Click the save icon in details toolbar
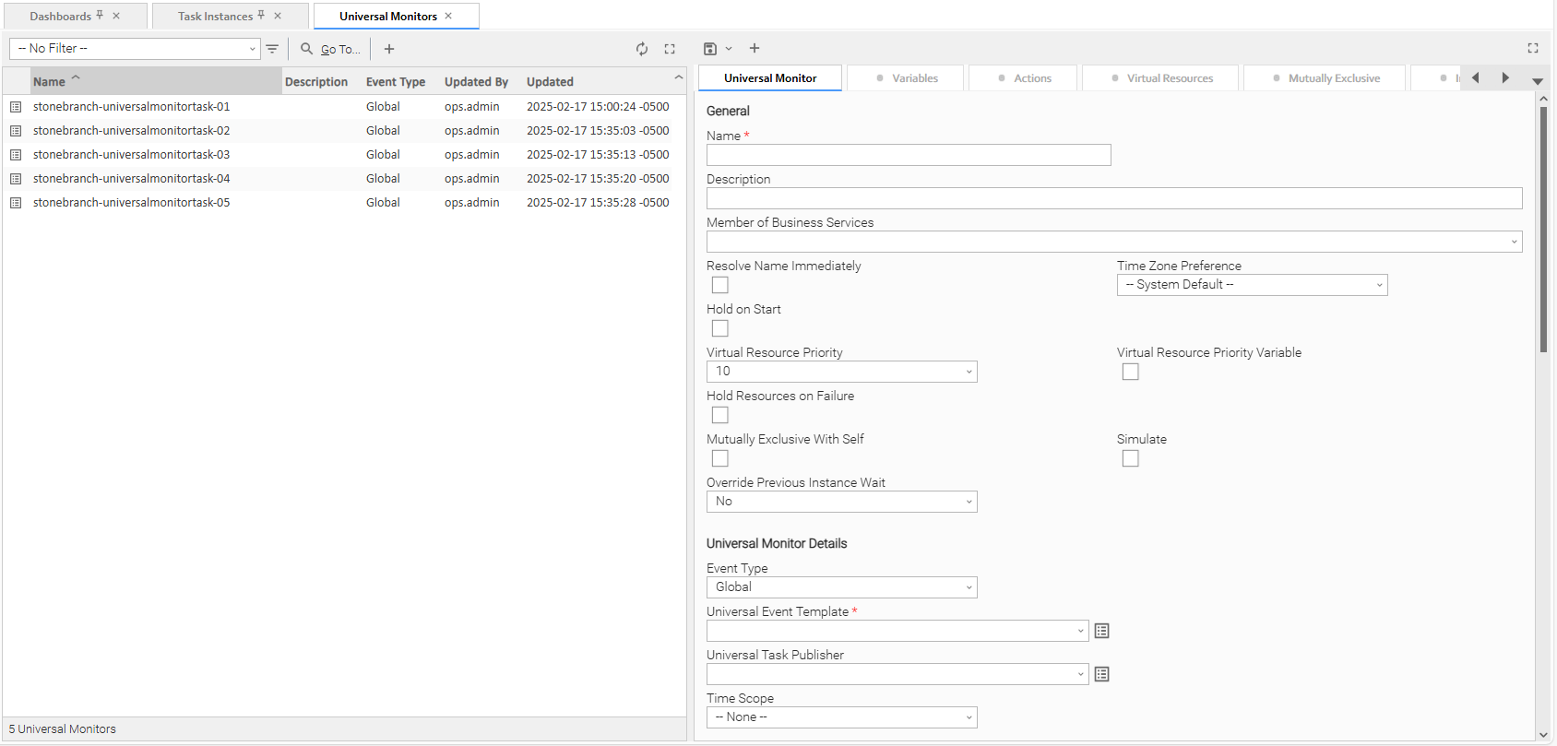Image resolution: width=1557 pixels, height=746 pixels. coord(709,49)
